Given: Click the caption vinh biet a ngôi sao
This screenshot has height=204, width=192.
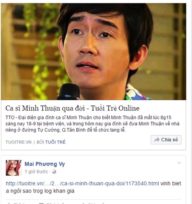Looking at the screenshot, I should (x=93, y=187).
